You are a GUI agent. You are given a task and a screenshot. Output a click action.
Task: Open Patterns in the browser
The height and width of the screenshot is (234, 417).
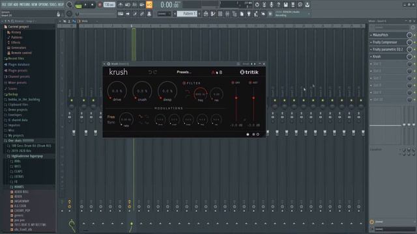click(16, 38)
